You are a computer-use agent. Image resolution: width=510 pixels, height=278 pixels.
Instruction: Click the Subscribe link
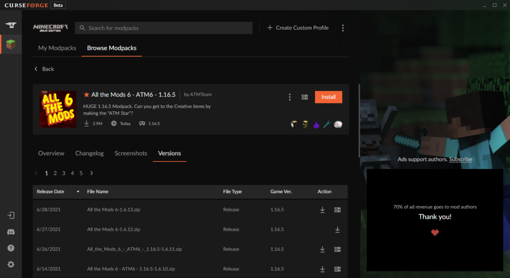(x=460, y=160)
